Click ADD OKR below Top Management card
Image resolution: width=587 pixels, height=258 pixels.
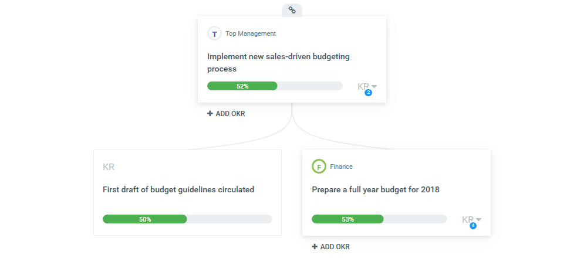click(x=226, y=114)
